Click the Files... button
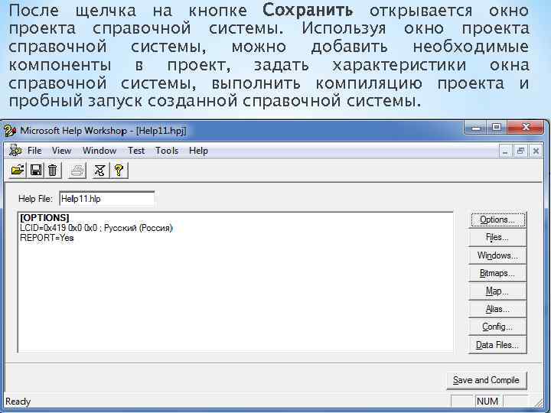551x413 pixels. (497, 238)
